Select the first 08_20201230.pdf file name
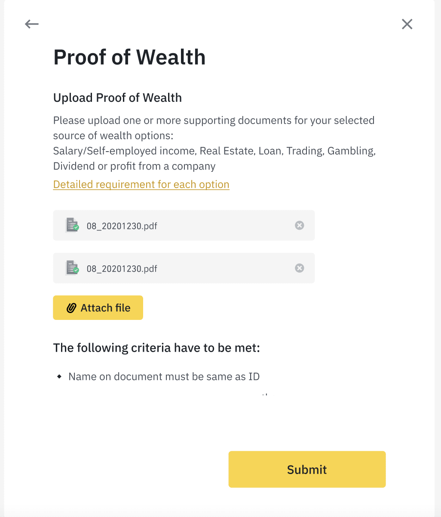441x517 pixels. click(x=122, y=226)
